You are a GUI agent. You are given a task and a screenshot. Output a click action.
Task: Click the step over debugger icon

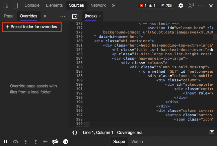tap(15, 142)
